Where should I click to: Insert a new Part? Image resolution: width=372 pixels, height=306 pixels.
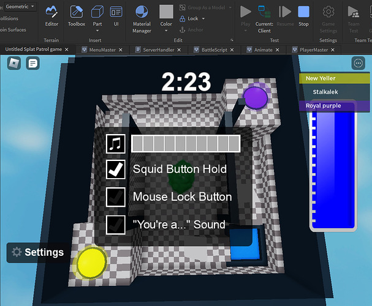[x=97, y=15]
